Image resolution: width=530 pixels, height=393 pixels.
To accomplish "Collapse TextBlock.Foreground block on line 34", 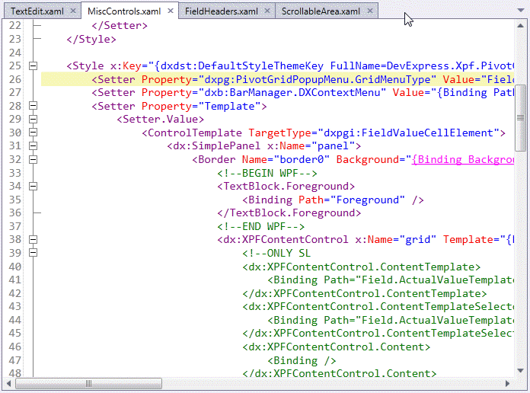I will pos(34,186).
